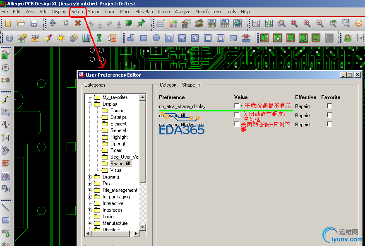Select the Opengl category folder
The width and height of the screenshot is (365, 246).
(x=118, y=144)
